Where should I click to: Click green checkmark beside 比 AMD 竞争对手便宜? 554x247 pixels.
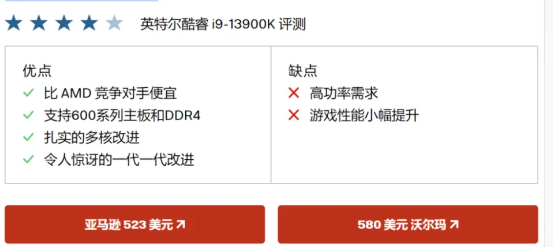(x=28, y=93)
